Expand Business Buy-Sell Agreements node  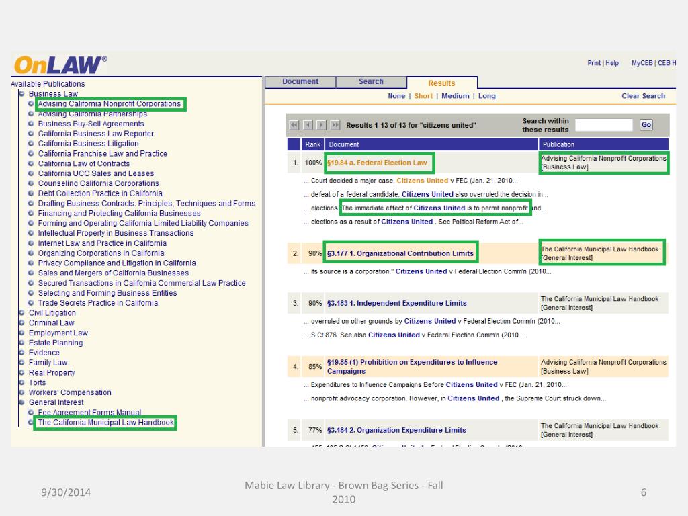[31, 124]
